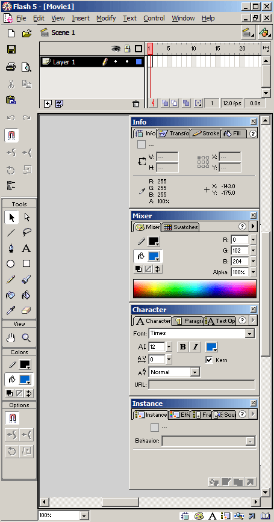Lock all layers via padlock icon
This screenshot has height=522, width=274.
pyautogui.click(x=127, y=49)
